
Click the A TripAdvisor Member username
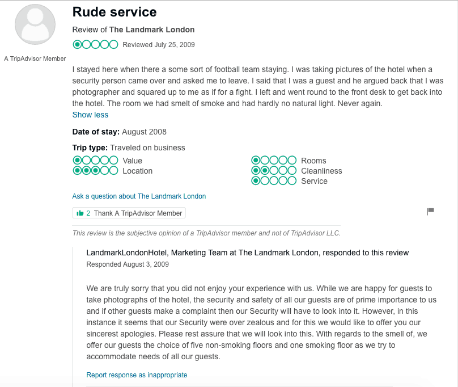point(35,58)
